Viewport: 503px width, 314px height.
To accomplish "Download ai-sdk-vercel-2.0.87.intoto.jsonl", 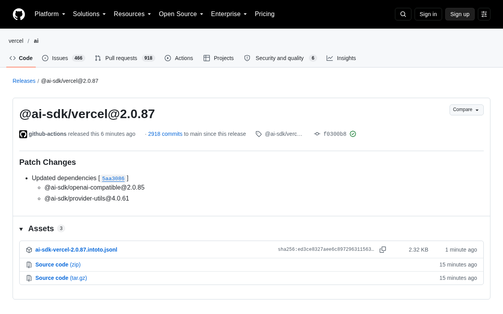I will tap(76, 250).
